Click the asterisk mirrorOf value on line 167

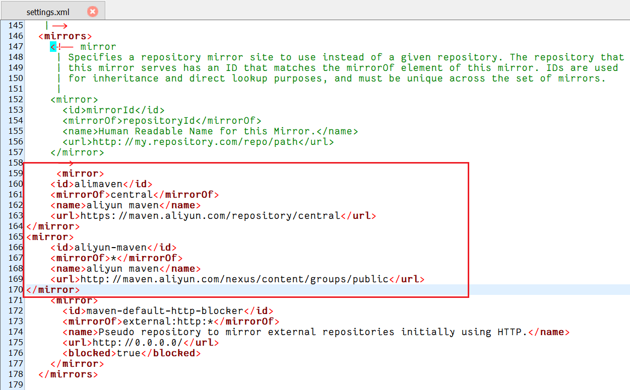[114, 258]
